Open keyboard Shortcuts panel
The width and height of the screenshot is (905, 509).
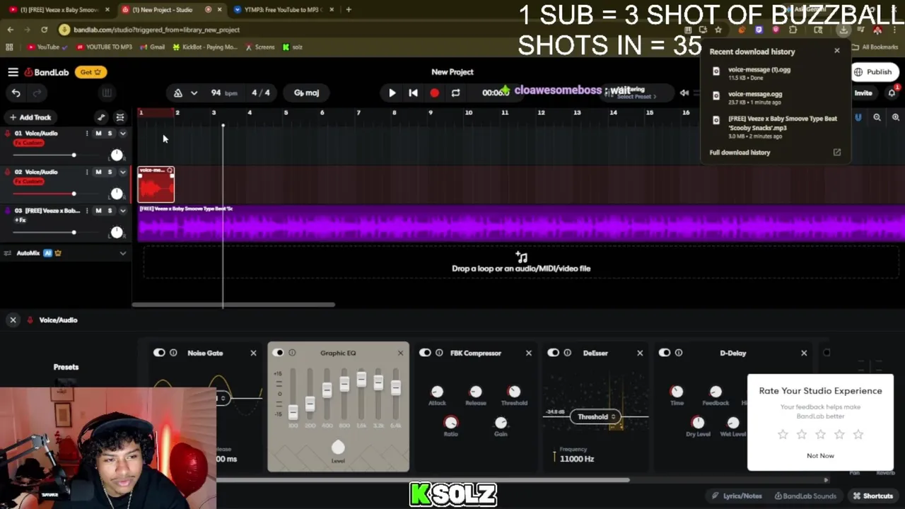point(872,496)
